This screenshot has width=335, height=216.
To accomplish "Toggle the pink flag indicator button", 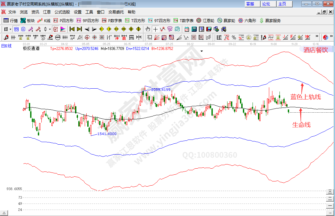I will [63, 29].
